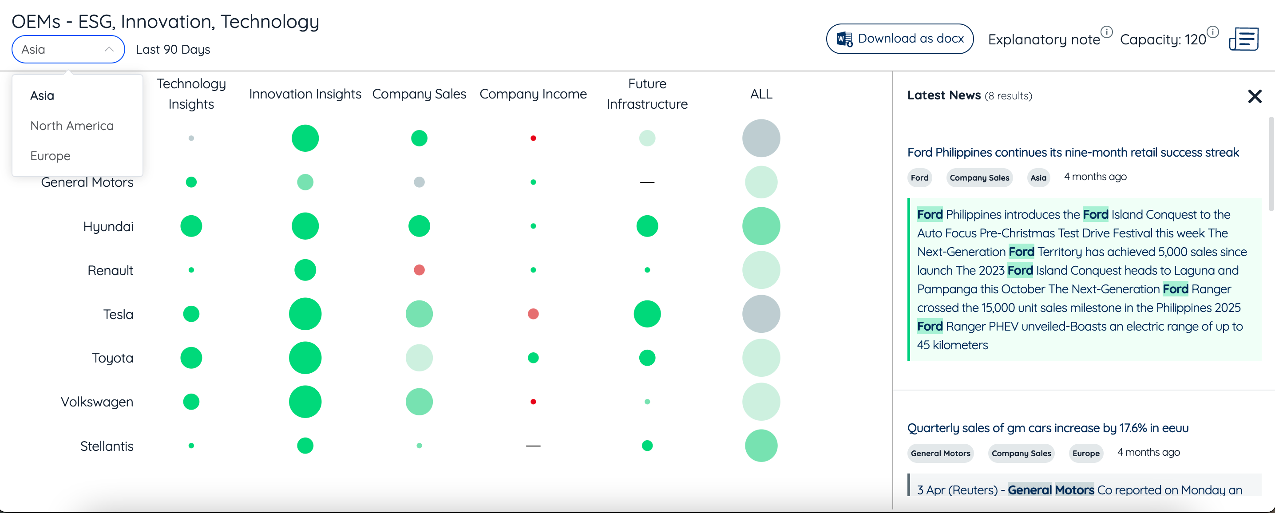The width and height of the screenshot is (1275, 513).
Task: Click Toyota Innovation Insights bubble
Action: point(305,358)
